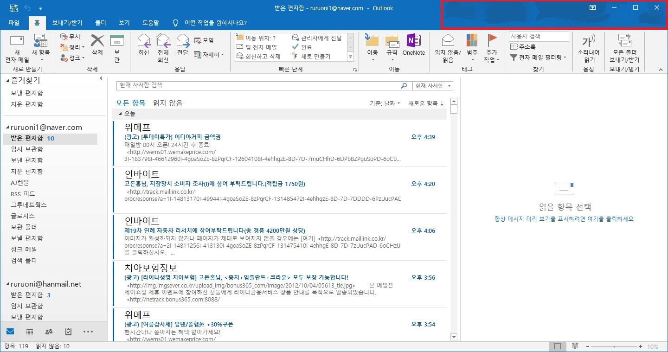Click 완료 quick step
Viewport: 668px width, 352px height.
click(x=302, y=47)
